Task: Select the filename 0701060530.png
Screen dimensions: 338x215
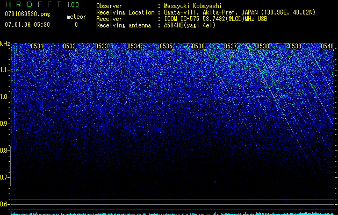Action: [27, 15]
